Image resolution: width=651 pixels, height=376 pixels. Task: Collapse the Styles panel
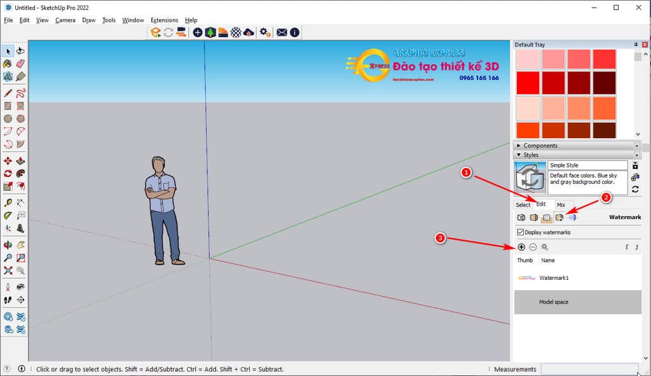519,154
